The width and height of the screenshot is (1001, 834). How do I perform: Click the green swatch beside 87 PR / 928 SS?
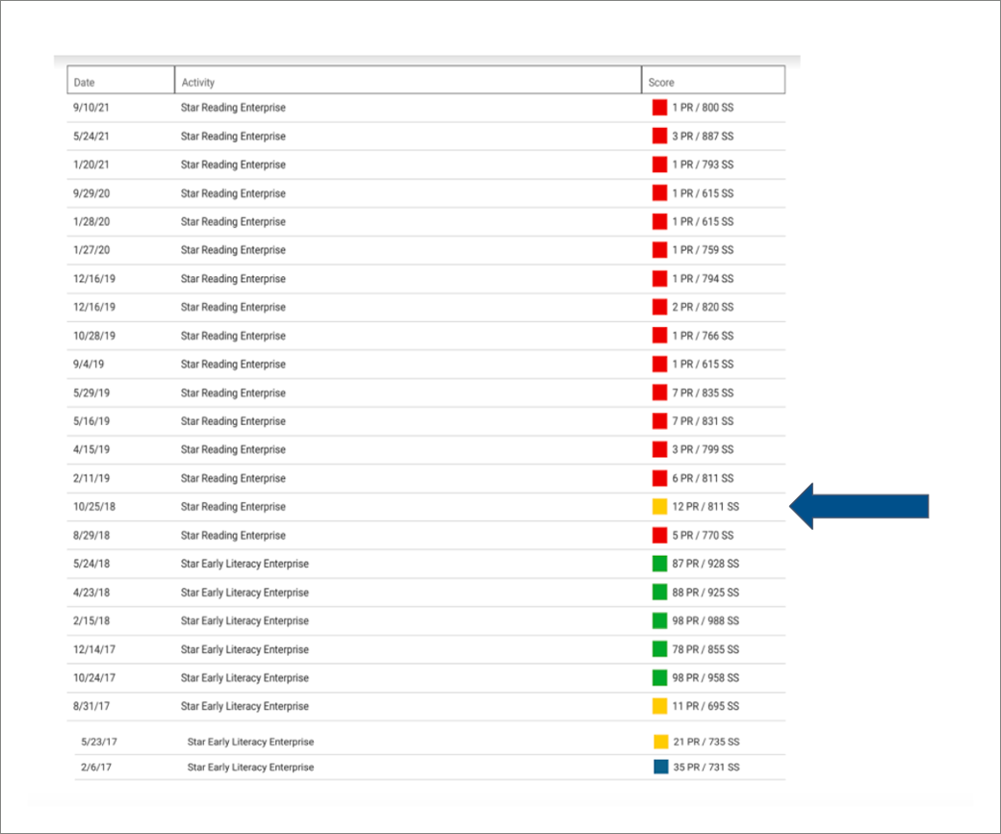(x=659, y=564)
